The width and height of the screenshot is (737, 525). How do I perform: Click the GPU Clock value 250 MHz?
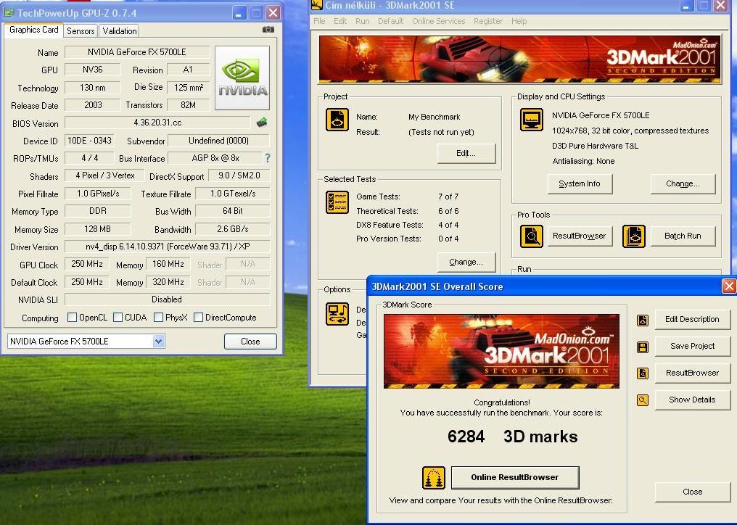[x=87, y=264]
